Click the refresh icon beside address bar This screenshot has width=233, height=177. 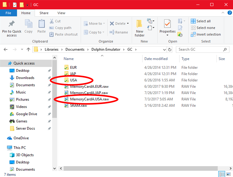click(170, 49)
